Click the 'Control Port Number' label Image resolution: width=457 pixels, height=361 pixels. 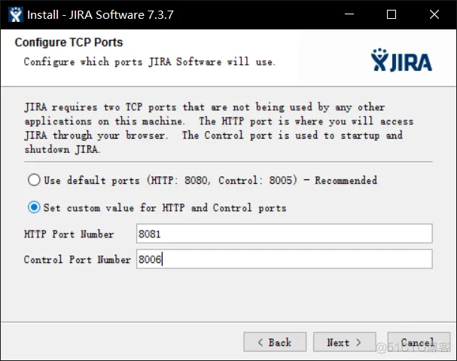point(78,259)
